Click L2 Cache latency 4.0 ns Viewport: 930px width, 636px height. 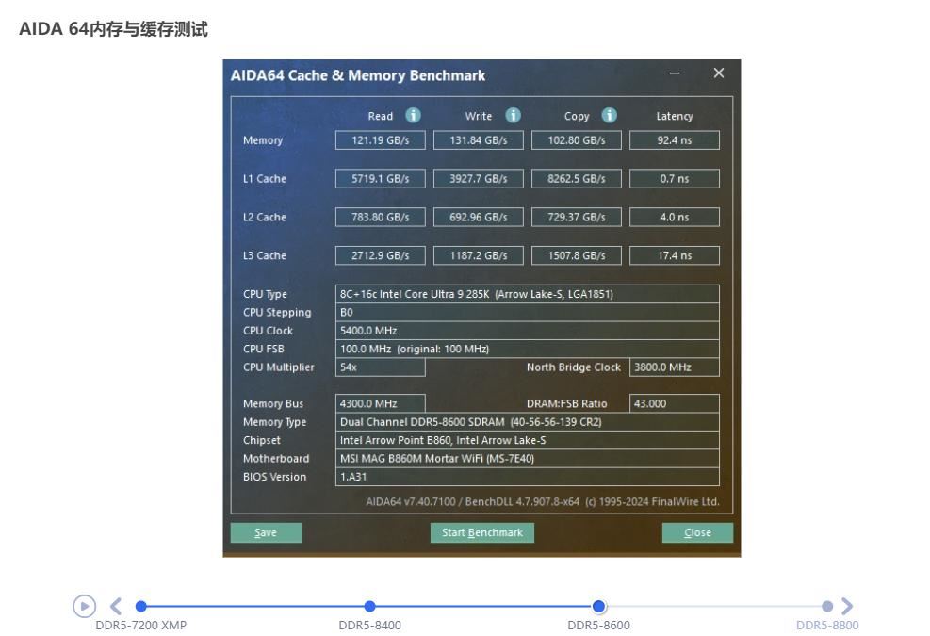pos(675,217)
